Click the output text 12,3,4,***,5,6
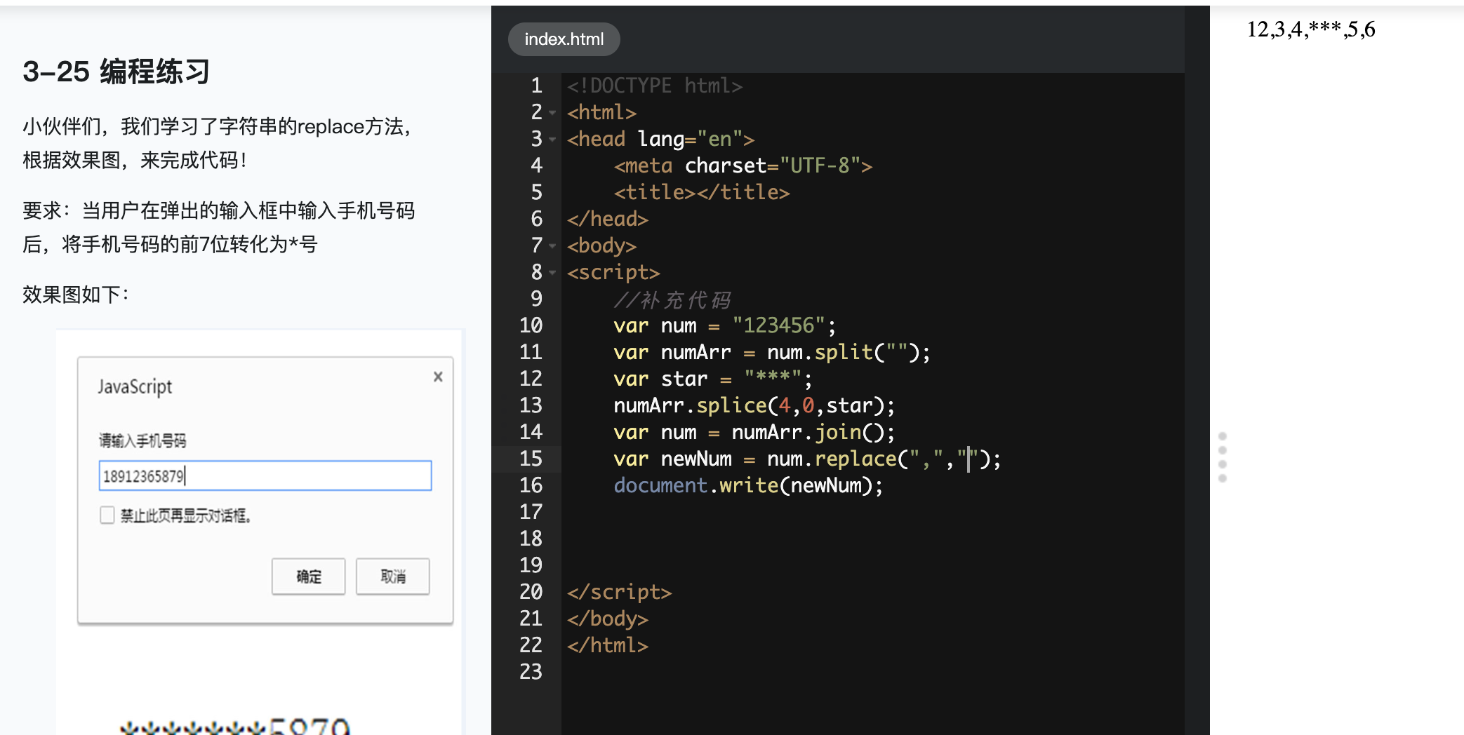1464x735 pixels. click(x=1311, y=29)
